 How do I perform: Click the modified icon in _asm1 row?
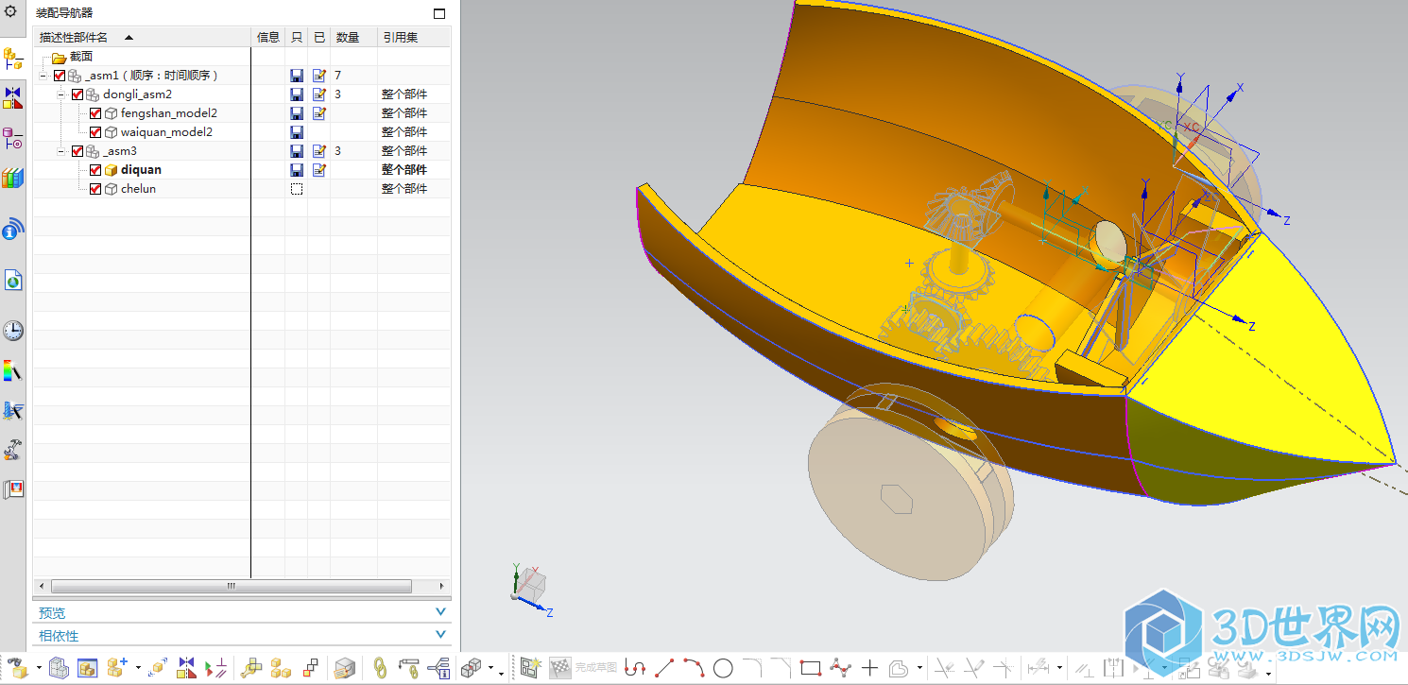point(318,76)
